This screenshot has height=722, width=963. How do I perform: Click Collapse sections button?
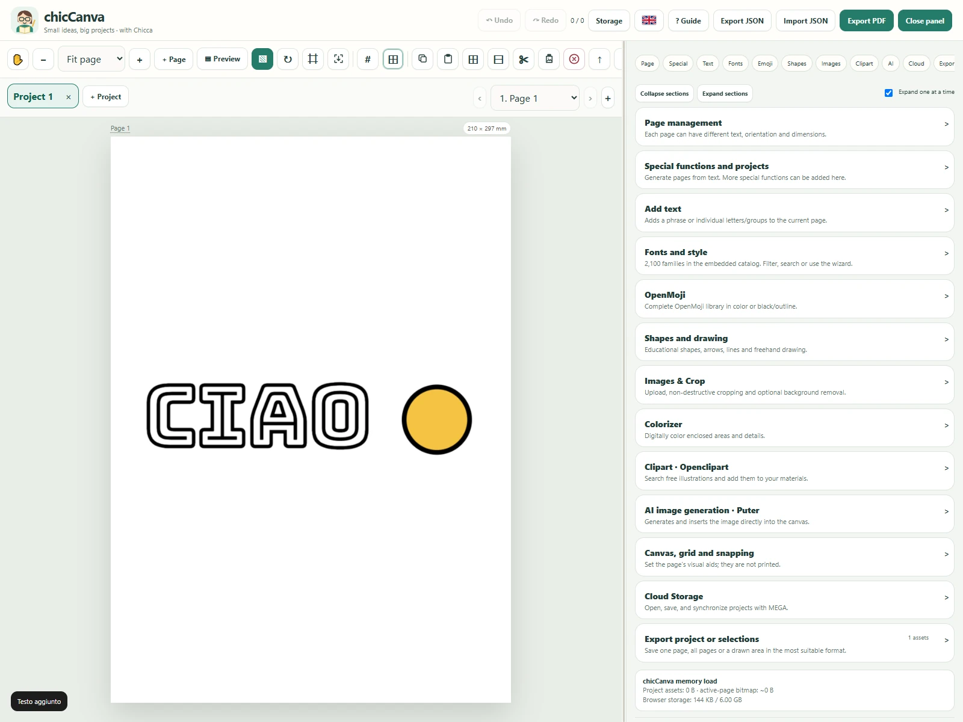pyautogui.click(x=664, y=93)
